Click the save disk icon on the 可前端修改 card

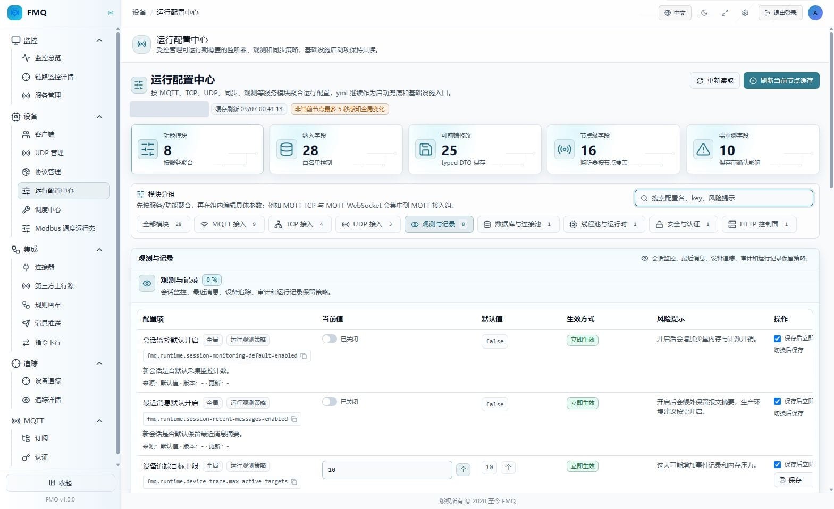(425, 149)
